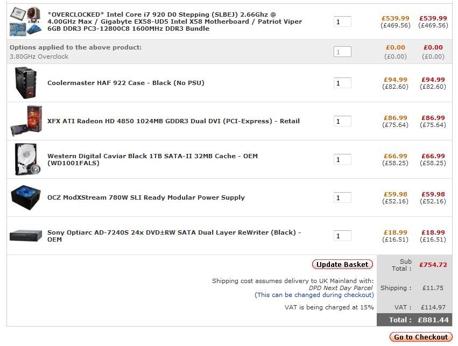Click quantity field for XFX Radeon HD 4850
The width and height of the screenshot is (458, 346).
[x=342, y=121]
